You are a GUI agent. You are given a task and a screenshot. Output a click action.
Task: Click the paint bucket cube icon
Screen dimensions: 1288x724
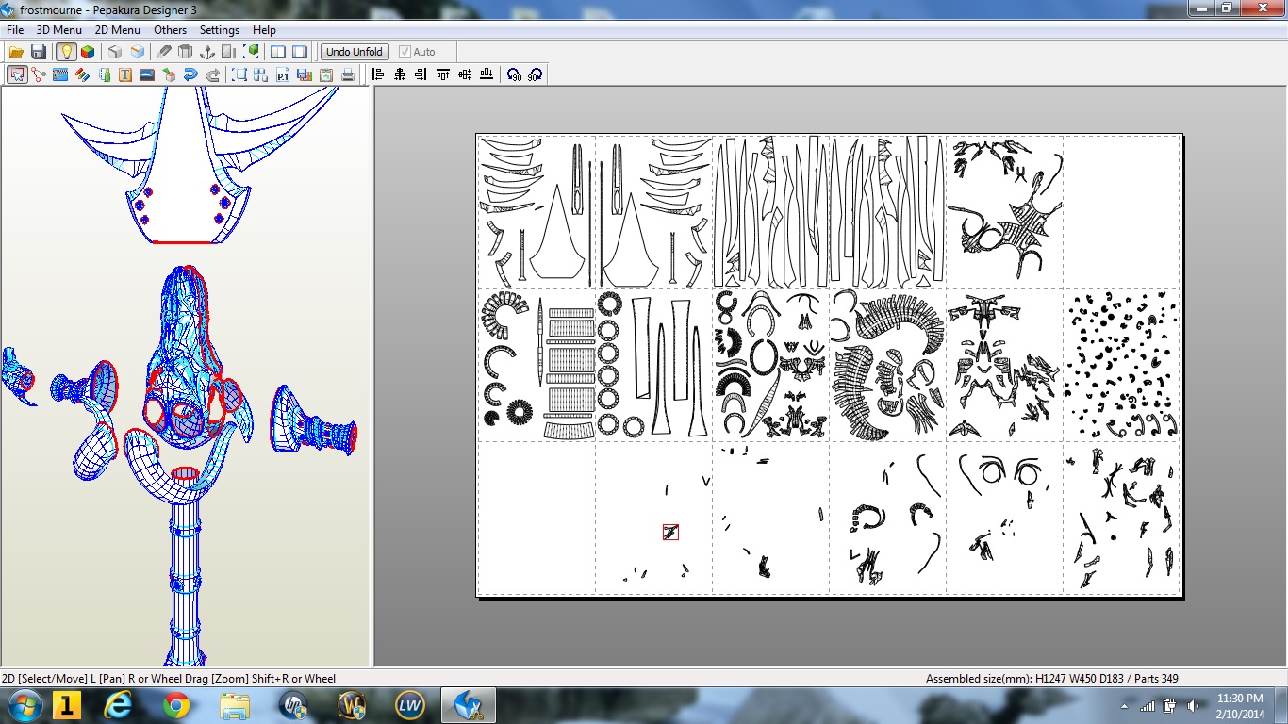[x=169, y=74]
